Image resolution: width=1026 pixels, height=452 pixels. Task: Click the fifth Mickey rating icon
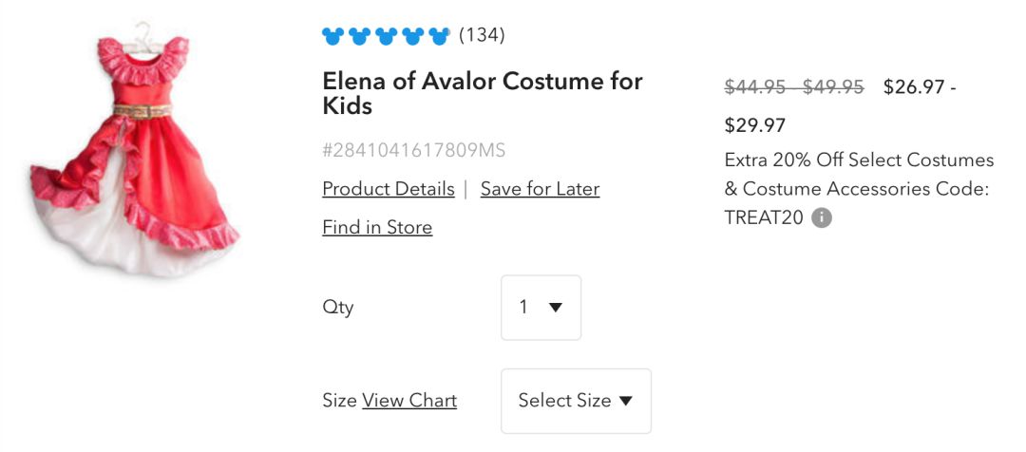pos(438,37)
